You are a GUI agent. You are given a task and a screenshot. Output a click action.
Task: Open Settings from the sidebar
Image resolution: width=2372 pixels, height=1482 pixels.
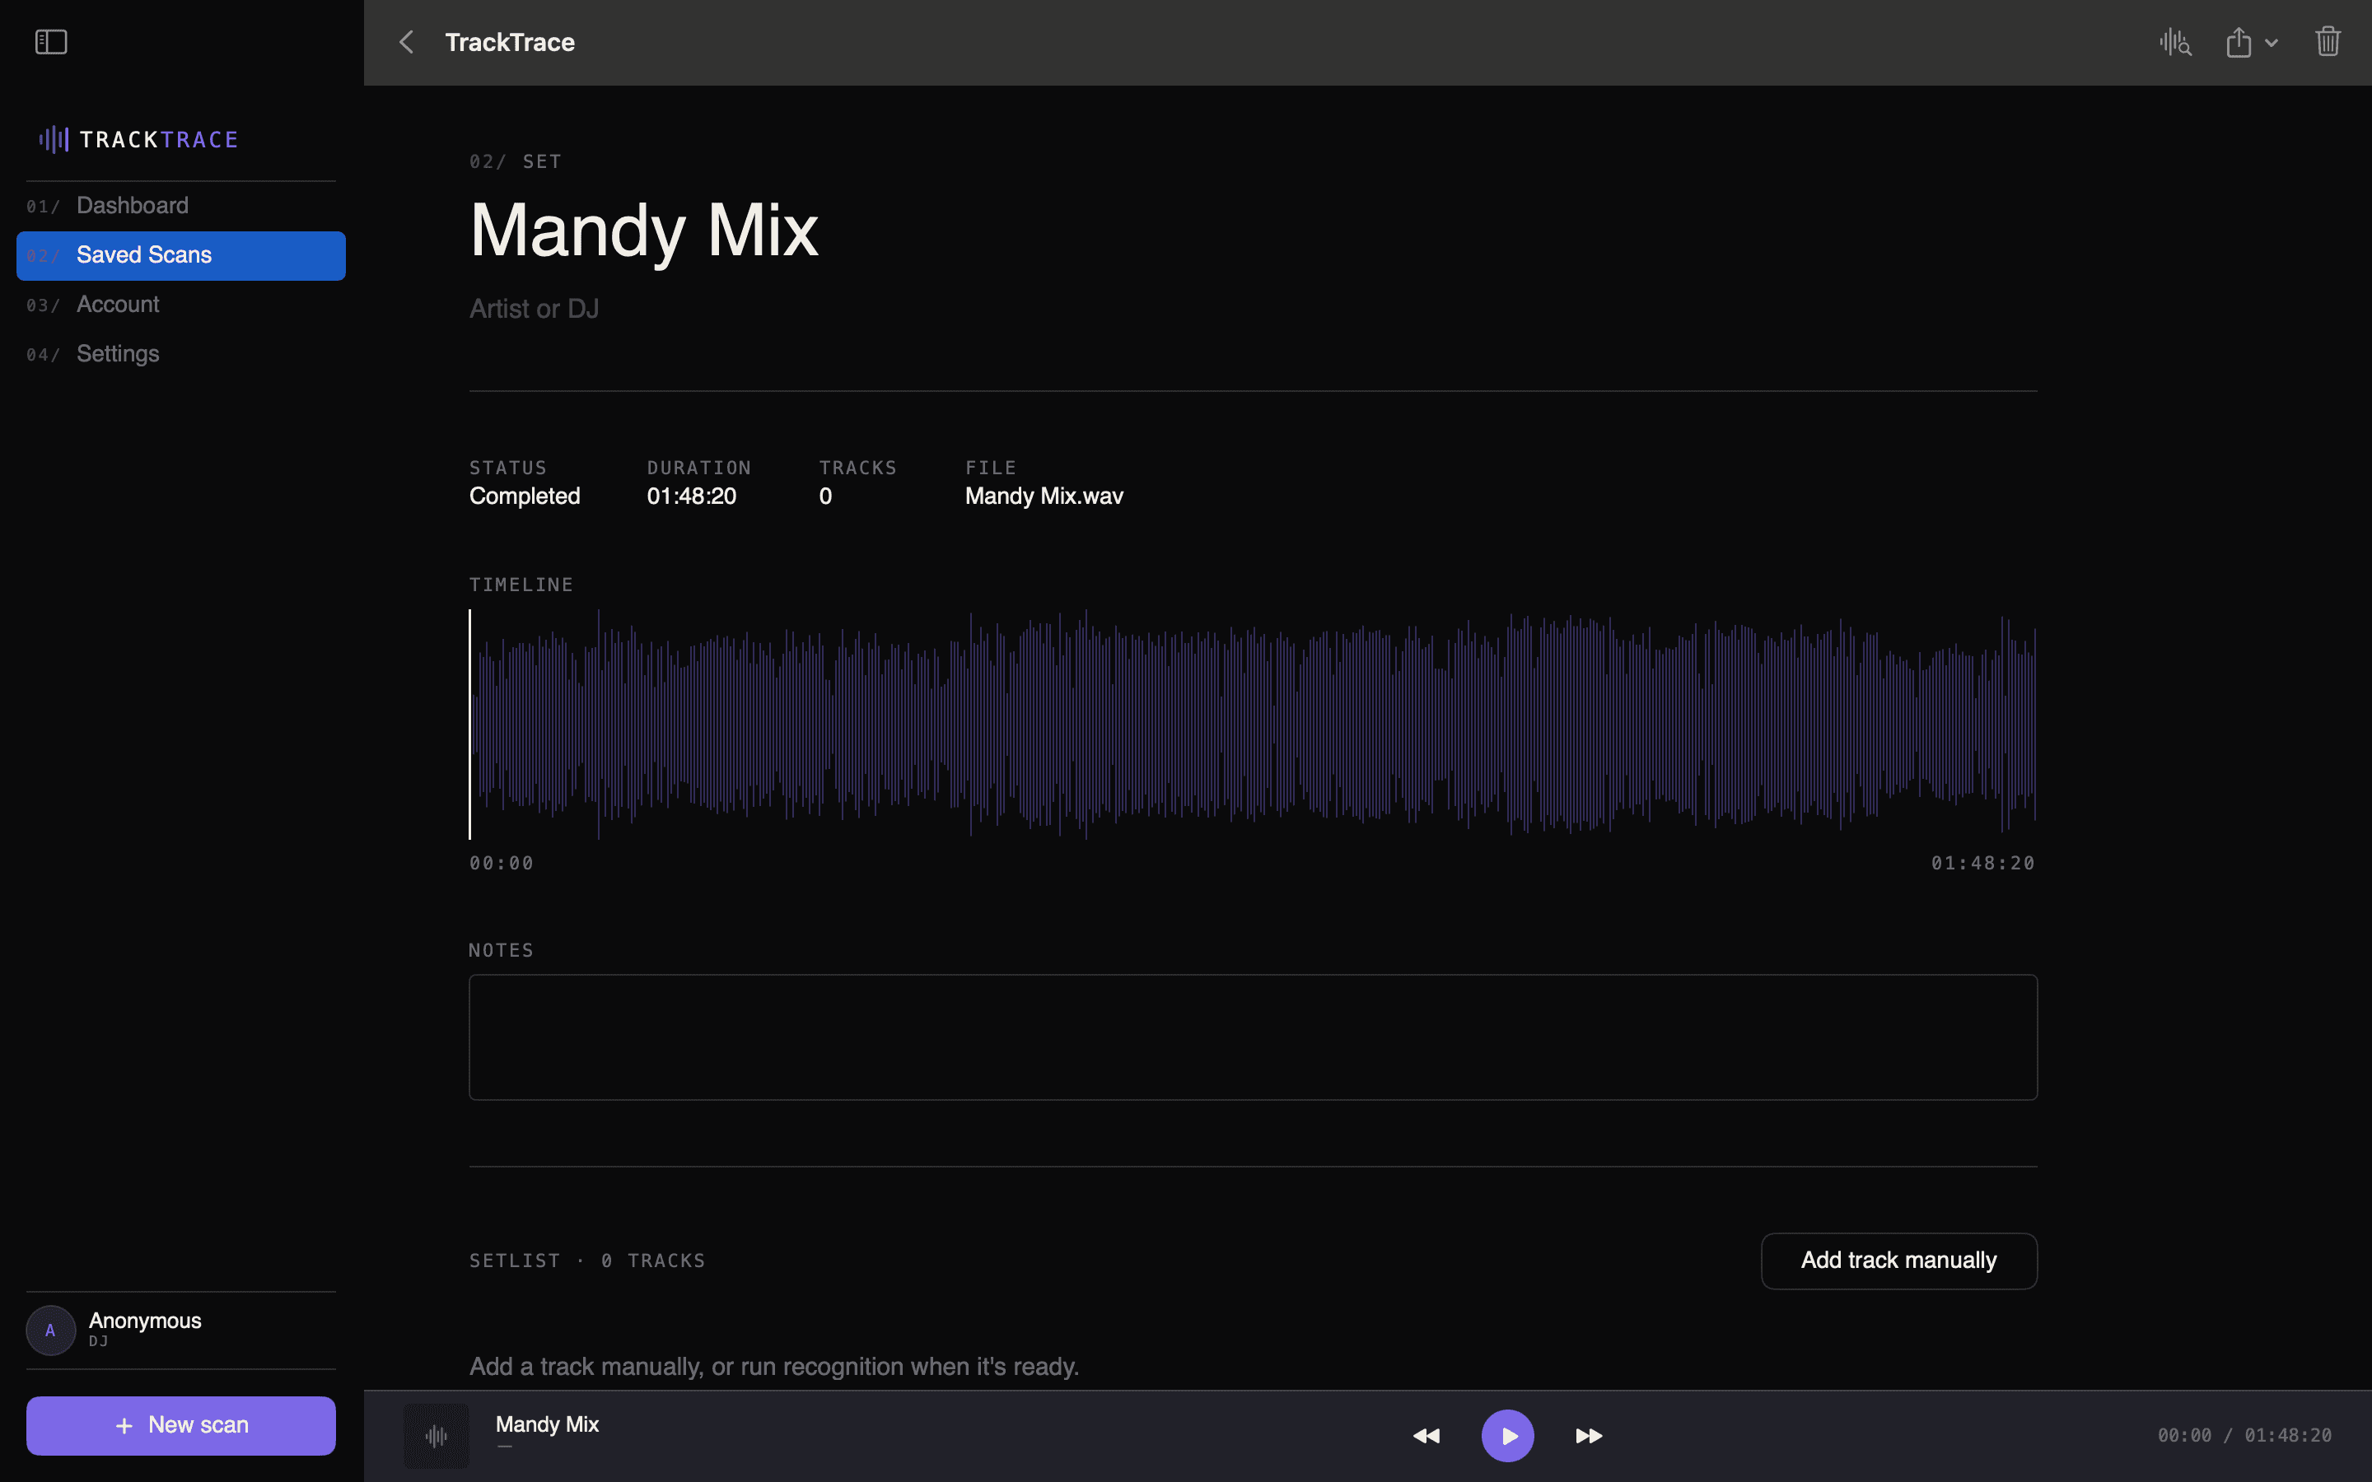coord(180,354)
